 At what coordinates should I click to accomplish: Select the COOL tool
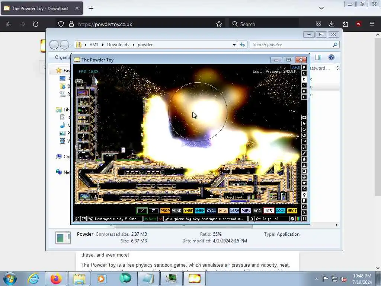click(x=281, y=211)
